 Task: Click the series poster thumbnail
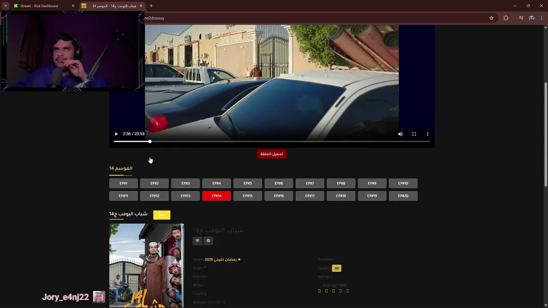coord(146,265)
